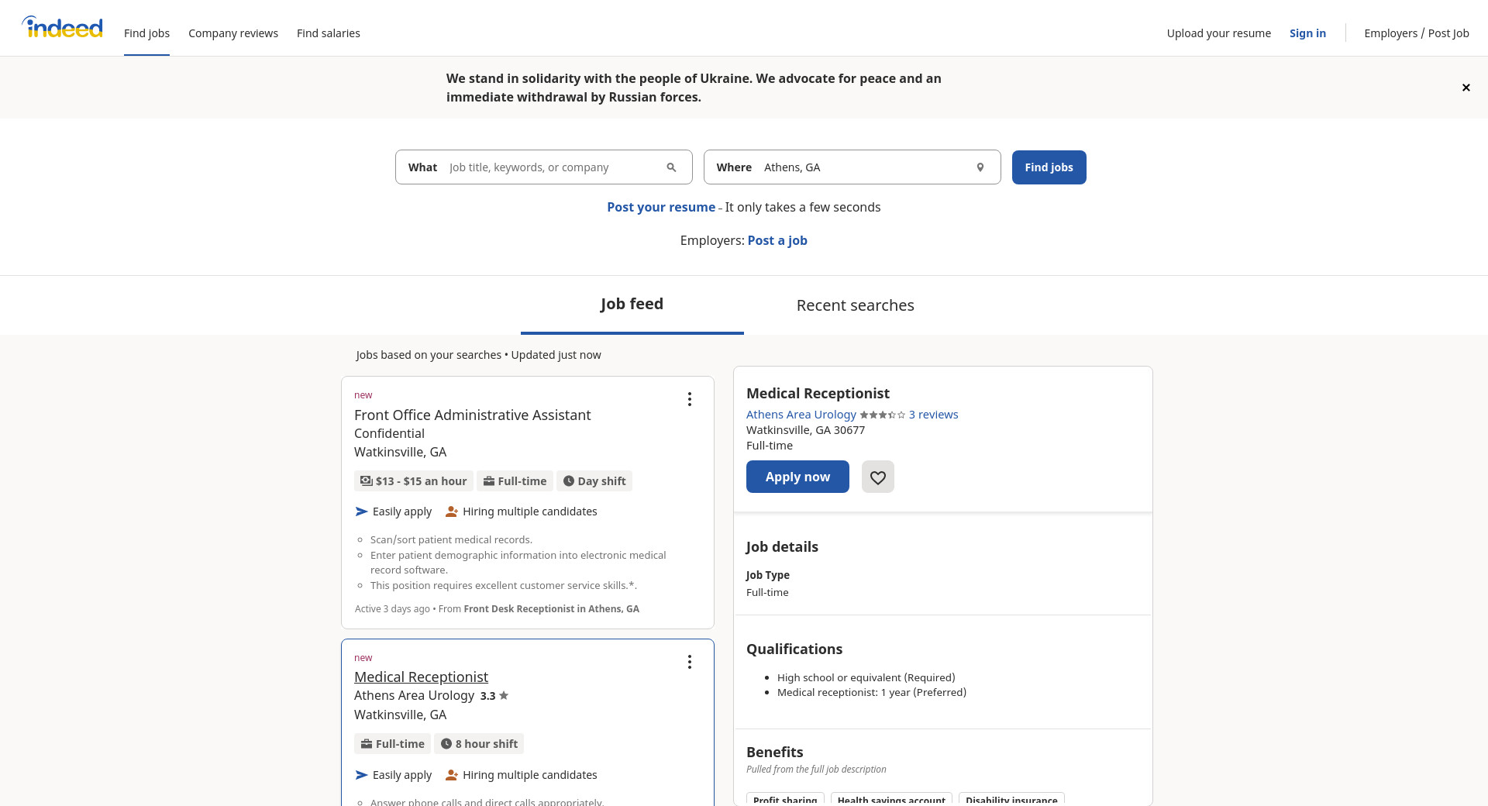This screenshot has height=806, width=1488.
Task: Open three-dot menu on Medical Receptionist card
Action: point(689,662)
